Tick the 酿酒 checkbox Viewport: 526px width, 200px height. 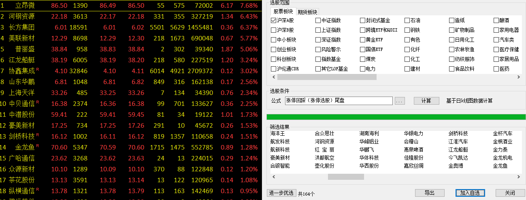click(x=496, y=20)
